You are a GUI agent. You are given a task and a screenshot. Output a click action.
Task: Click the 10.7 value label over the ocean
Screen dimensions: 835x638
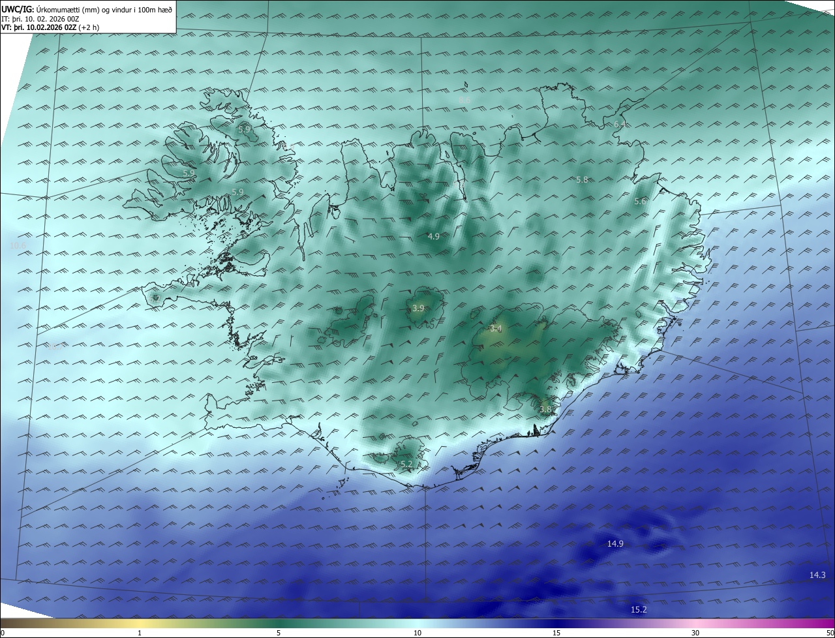[56, 346]
